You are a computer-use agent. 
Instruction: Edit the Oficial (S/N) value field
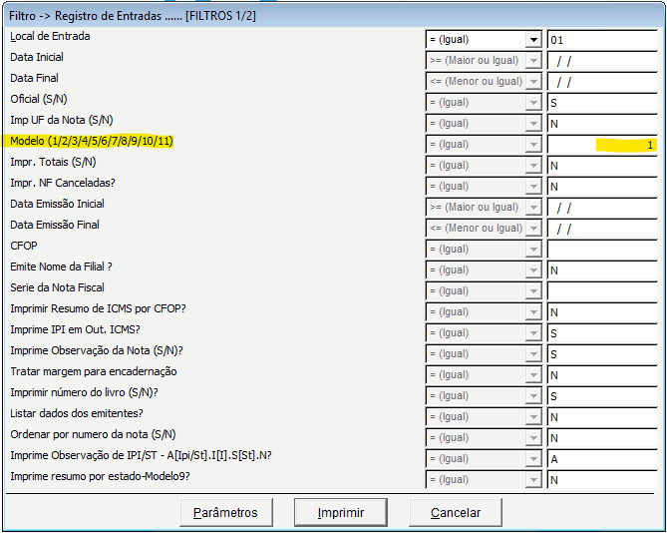tap(602, 102)
